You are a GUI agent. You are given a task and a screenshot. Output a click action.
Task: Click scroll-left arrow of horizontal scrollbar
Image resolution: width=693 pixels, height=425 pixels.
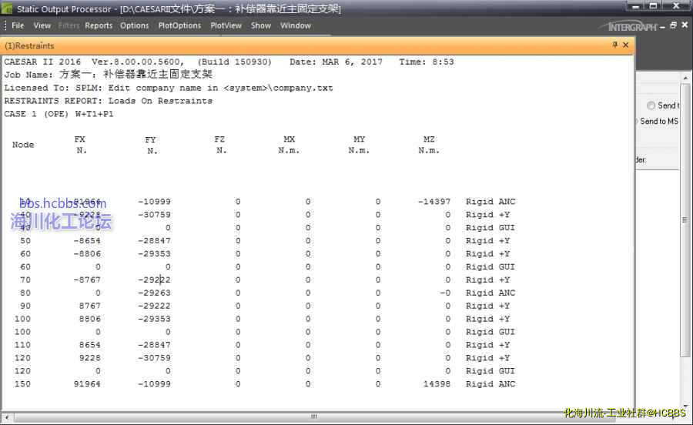coord(7,417)
